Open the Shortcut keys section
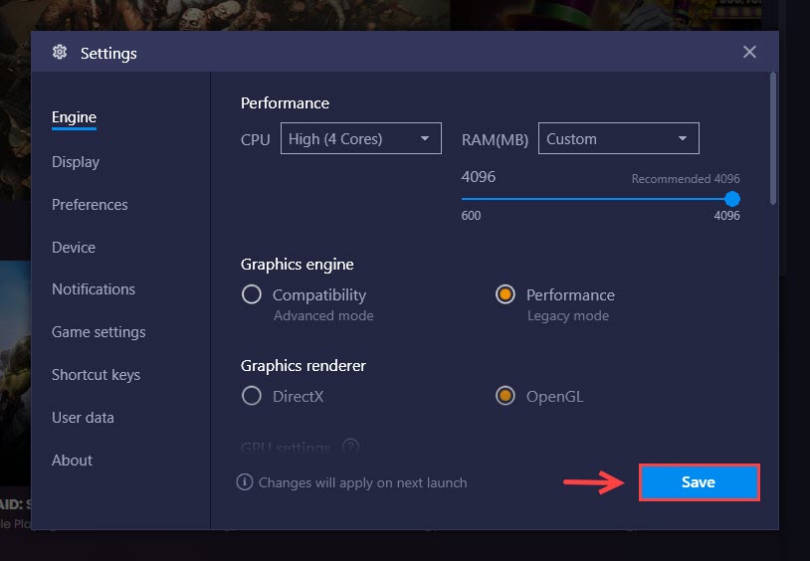The height and width of the screenshot is (561, 810). [97, 375]
